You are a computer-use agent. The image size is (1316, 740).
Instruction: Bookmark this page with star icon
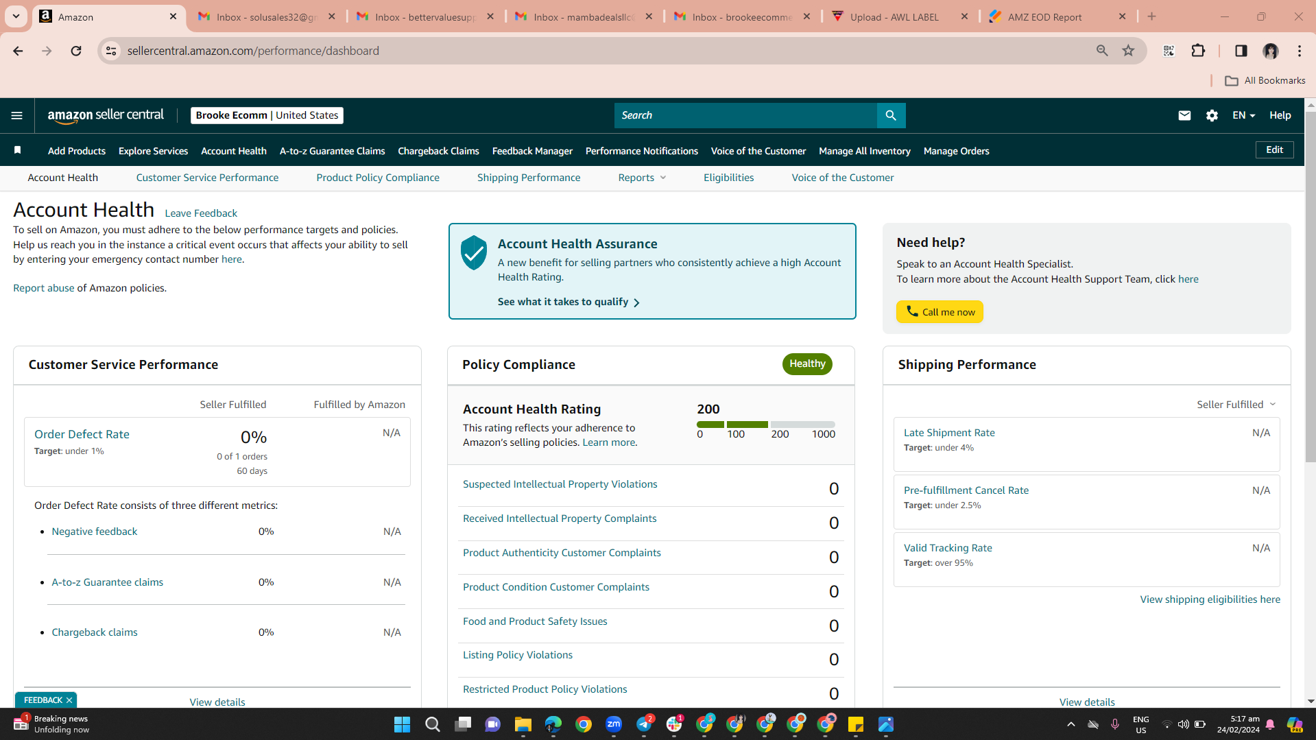coord(1128,51)
